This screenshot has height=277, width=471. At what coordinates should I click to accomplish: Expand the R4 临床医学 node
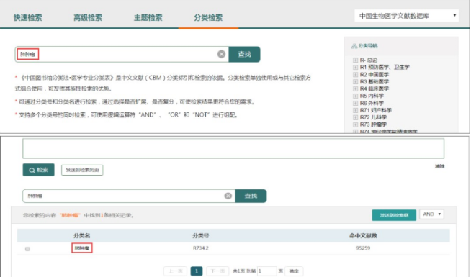[x=355, y=88]
